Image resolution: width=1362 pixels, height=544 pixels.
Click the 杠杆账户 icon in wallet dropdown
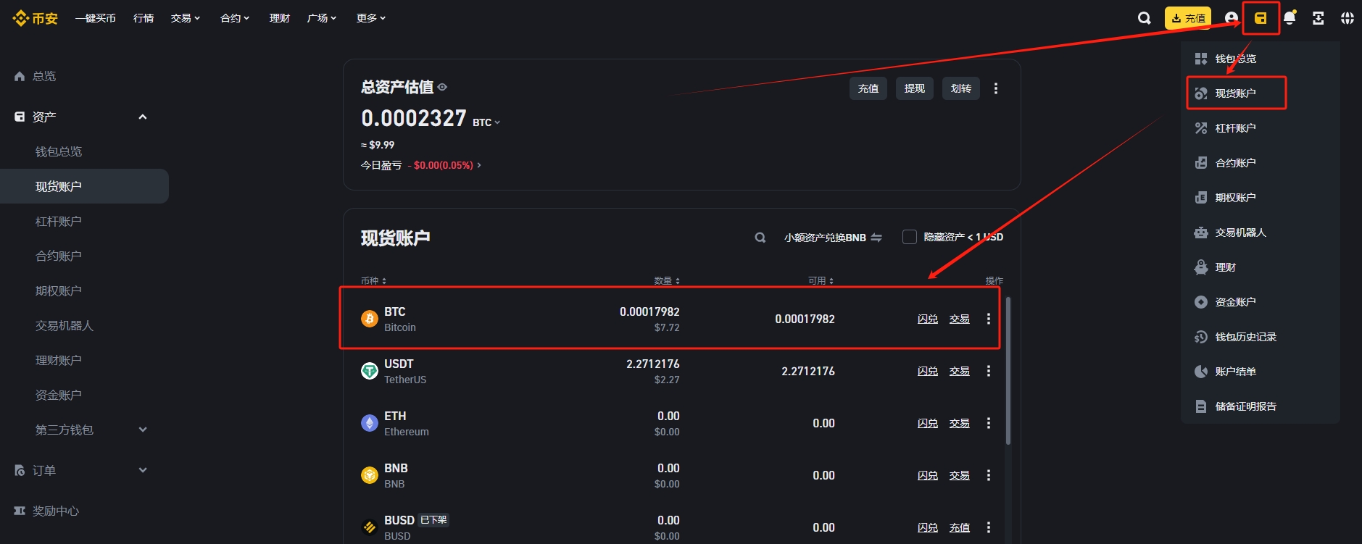[1201, 128]
